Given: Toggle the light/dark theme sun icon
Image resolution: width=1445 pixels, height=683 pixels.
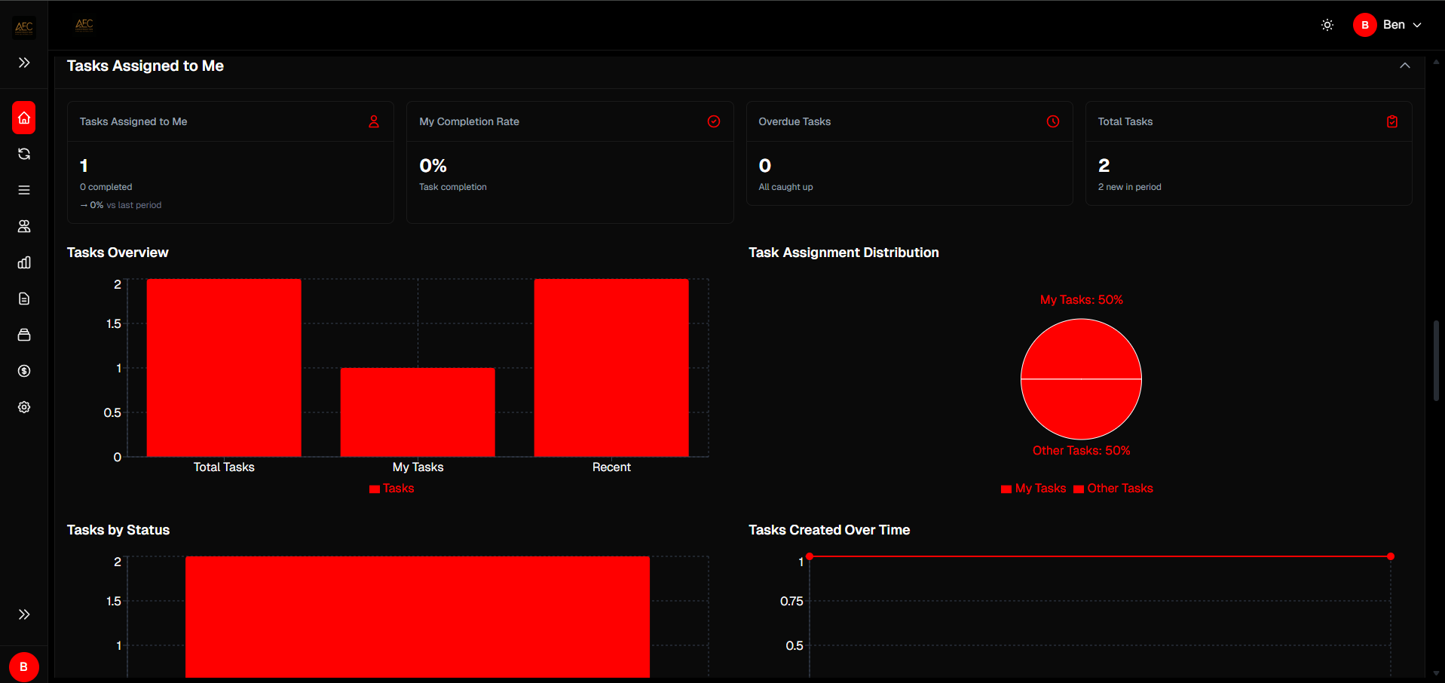Looking at the screenshot, I should click(1327, 25).
